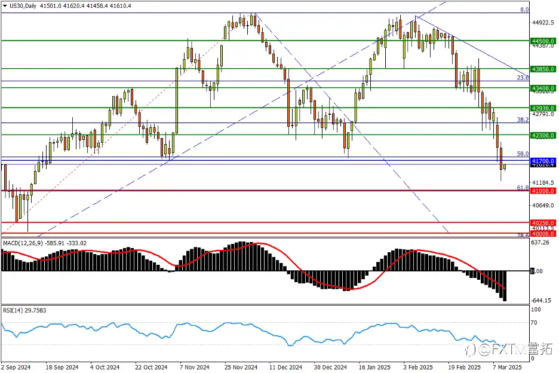Click the 18 Sep 2024 date label

pos(62,367)
